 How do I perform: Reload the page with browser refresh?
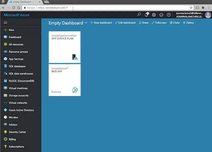click(14, 8)
